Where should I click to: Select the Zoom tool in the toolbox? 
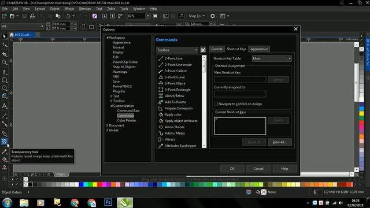pyautogui.click(x=4, y=62)
